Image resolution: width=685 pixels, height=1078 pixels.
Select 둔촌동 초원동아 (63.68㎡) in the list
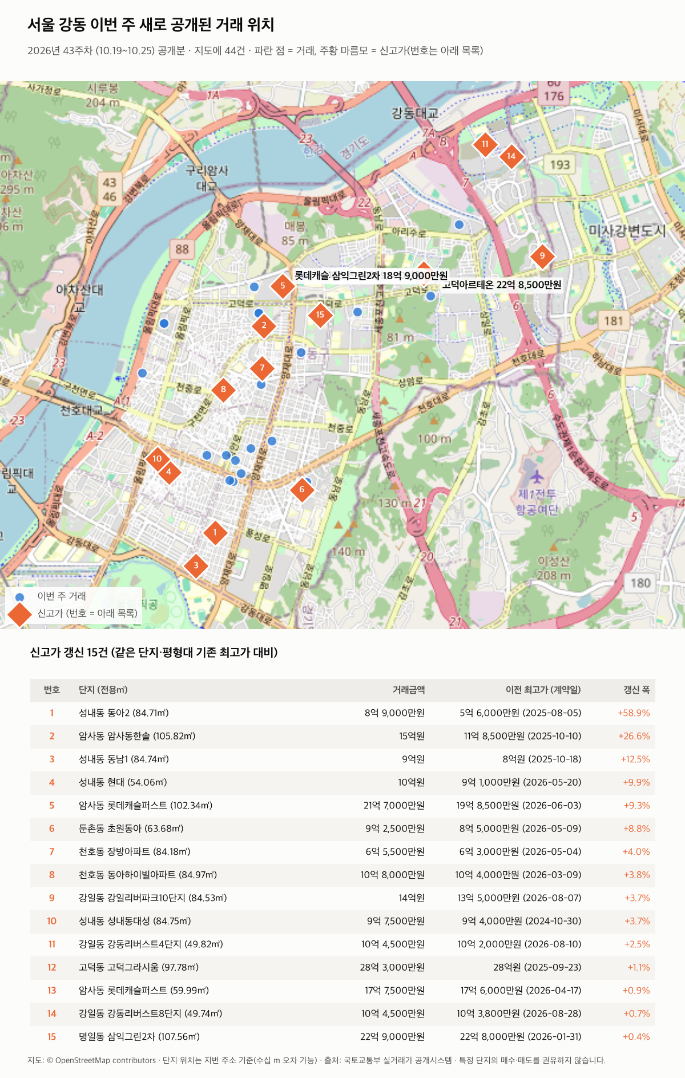(x=131, y=828)
